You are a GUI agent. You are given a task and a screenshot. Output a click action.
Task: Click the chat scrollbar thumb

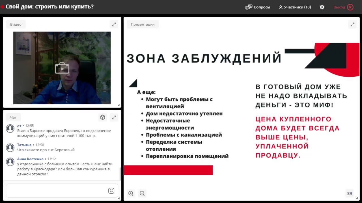[x=120, y=174]
